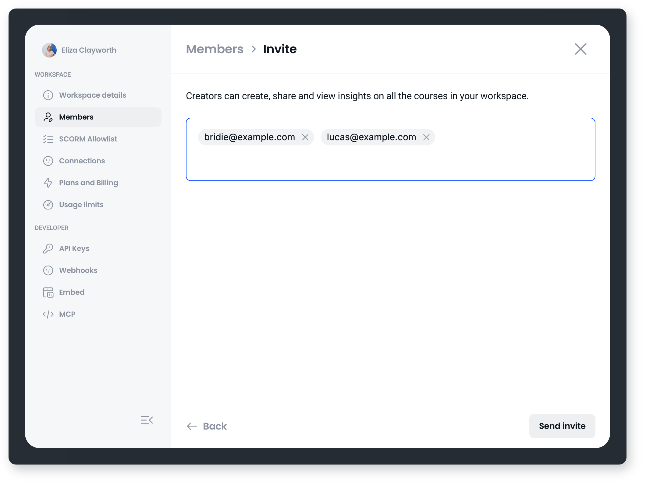The image size is (646, 484).
Task: Go Back to the previous step
Action: [x=207, y=426]
